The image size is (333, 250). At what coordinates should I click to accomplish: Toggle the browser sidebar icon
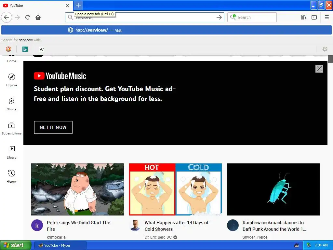(314, 17)
